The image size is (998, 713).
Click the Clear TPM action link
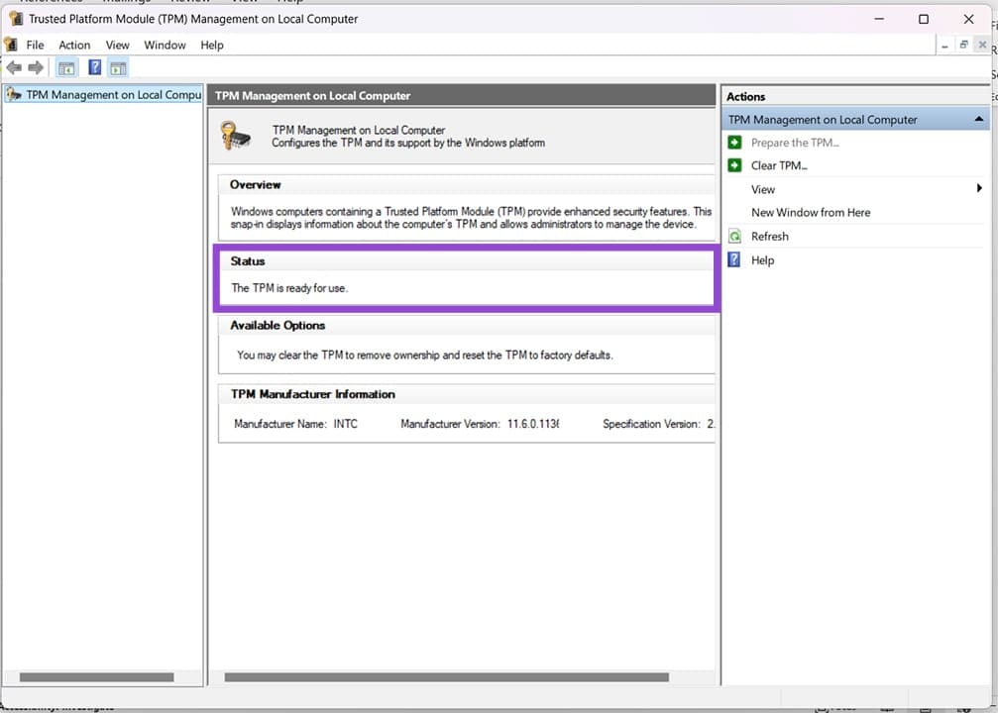pos(777,165)
